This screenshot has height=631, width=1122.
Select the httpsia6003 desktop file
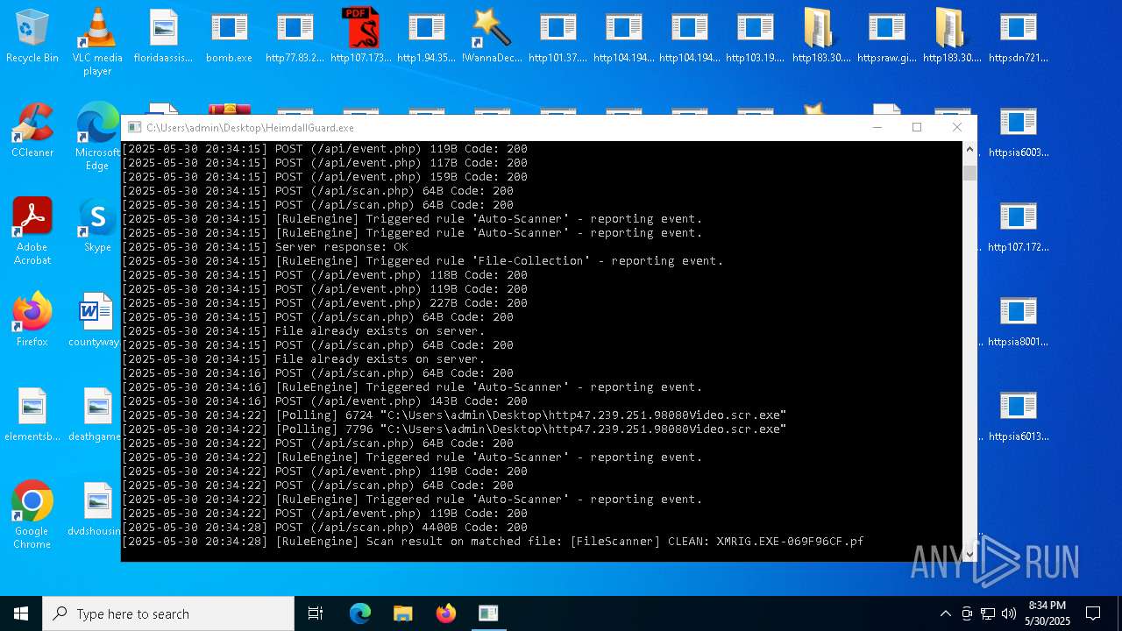(x=1018, y=131)
